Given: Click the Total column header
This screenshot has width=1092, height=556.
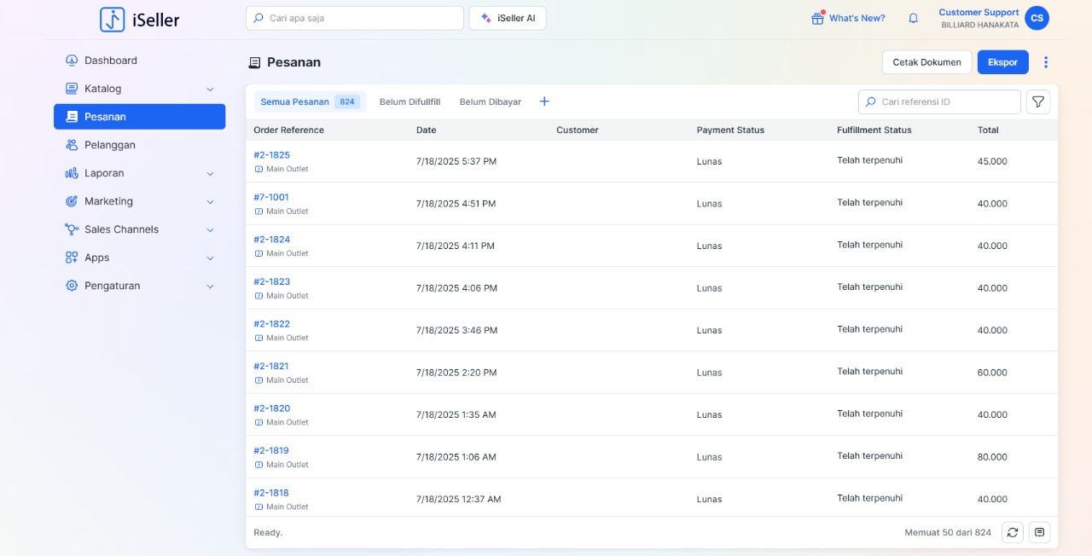Looking at the screenshot, I should (x=988, y=130).
